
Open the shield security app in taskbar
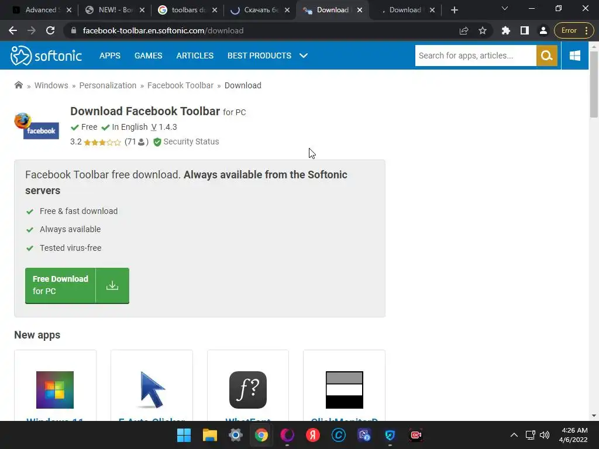coord(390,435)
